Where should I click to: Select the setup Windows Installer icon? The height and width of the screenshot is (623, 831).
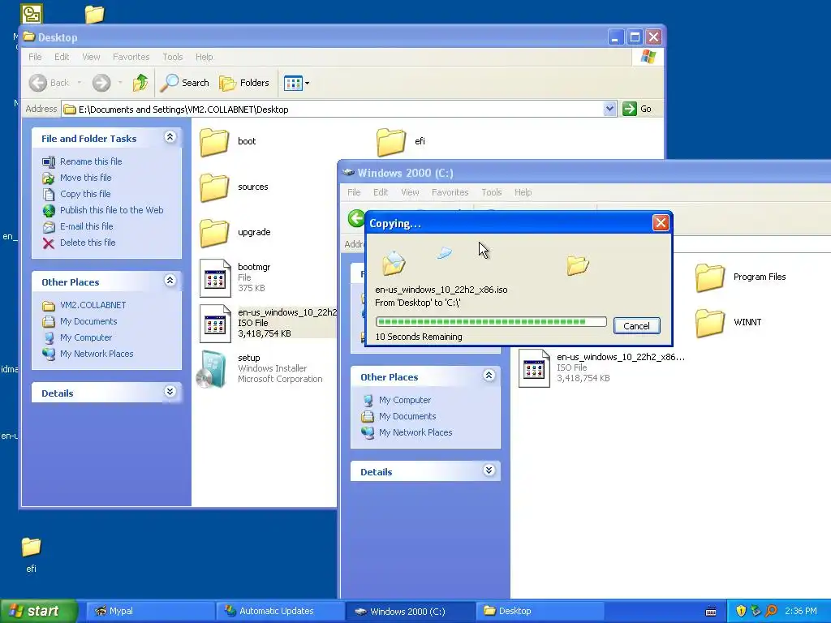213,369
